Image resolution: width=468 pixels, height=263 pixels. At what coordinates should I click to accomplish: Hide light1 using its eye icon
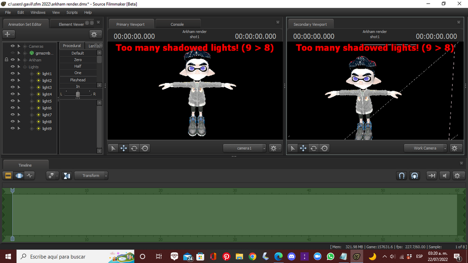[13, 74]
